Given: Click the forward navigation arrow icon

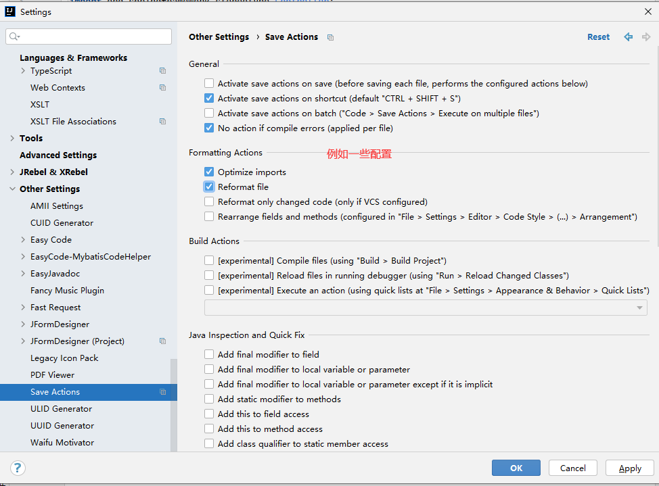Looking at the screenshot, I should 646,37.
